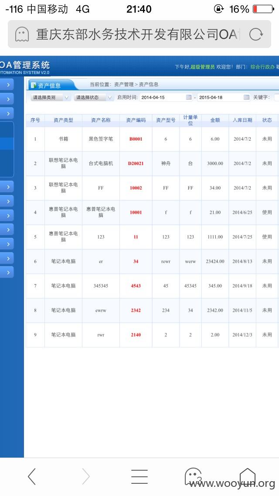Click the OA管理系统 logo title
The image size is (279, 496).
[x=25, y=65]
